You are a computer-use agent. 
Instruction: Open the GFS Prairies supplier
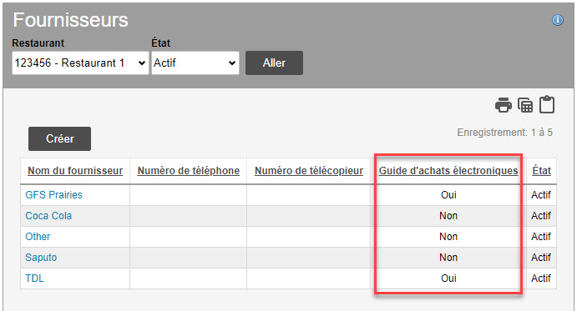[x=53, y=195]
